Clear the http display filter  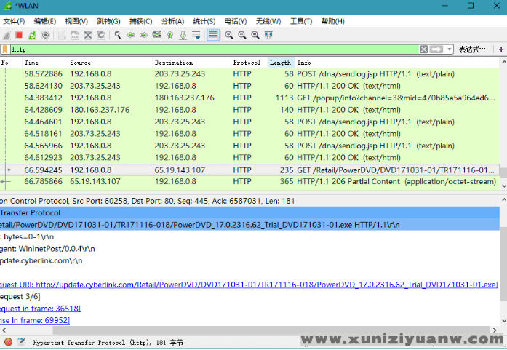pyautogui.click(x=424, y=49)
